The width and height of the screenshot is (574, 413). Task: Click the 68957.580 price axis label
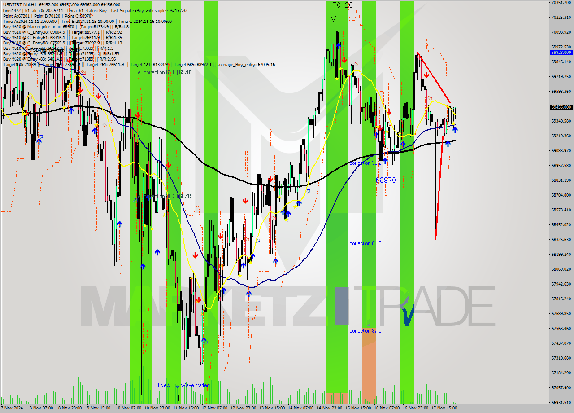tap(561, 166)
